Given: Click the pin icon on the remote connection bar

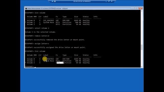Looking at the screenshot, I should pos(53,1).
